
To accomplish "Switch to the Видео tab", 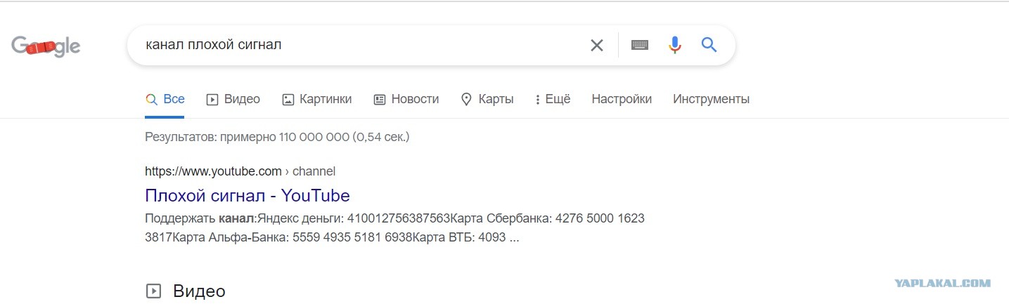I will pyautogui.click(x=233, y=99).
